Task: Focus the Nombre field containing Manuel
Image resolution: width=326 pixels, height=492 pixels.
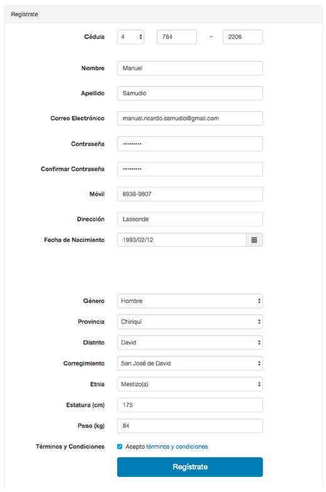Action: (x=190, y=68)
